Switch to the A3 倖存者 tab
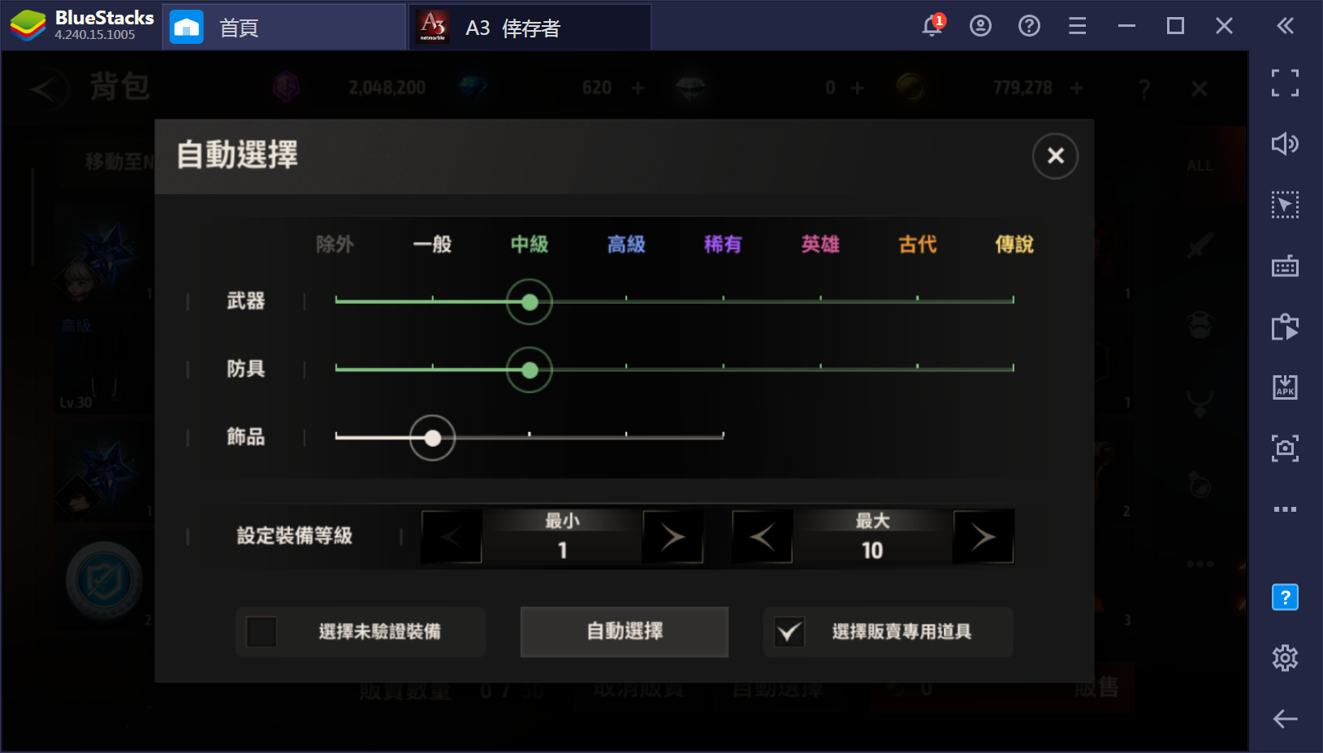1323x753 pixels. pos(530,28)
